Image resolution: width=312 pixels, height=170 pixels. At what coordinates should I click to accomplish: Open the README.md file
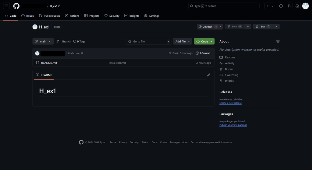(x=49, y=63)
